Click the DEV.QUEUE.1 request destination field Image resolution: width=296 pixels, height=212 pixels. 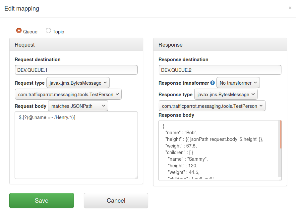pos(76,70)
